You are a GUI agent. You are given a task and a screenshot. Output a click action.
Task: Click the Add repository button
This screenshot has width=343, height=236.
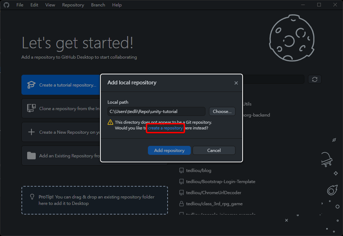coord(169,151)
